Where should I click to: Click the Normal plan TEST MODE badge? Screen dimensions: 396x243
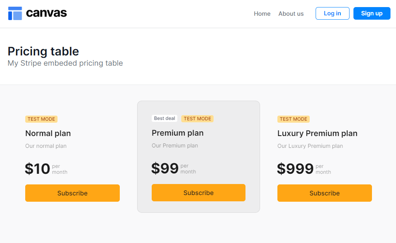pos(41,119)
